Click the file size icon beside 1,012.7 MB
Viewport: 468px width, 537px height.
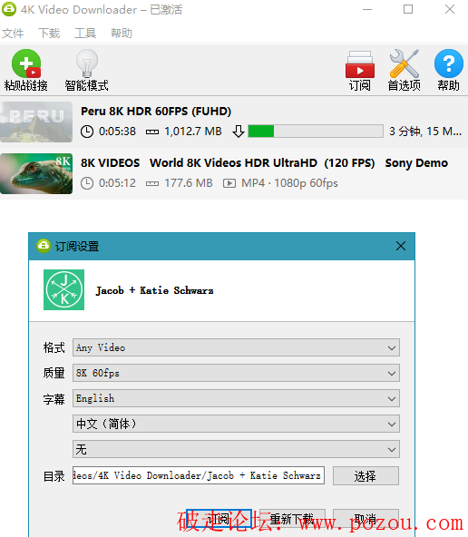pyautogui.click(x=152, y=132)
